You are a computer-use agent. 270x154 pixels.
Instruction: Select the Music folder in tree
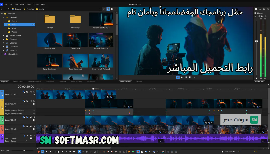click(14, 28)
